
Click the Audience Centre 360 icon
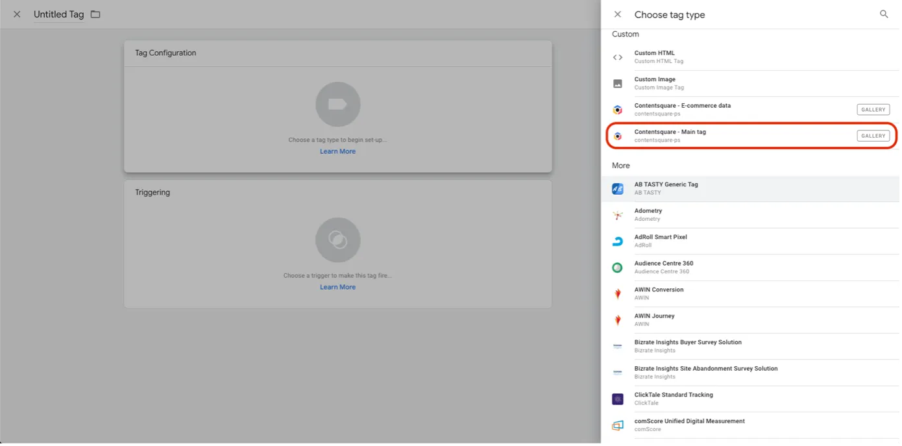coord(617,267)
